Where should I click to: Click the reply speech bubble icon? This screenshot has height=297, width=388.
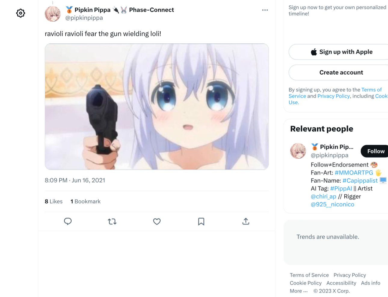click(68, 221)
